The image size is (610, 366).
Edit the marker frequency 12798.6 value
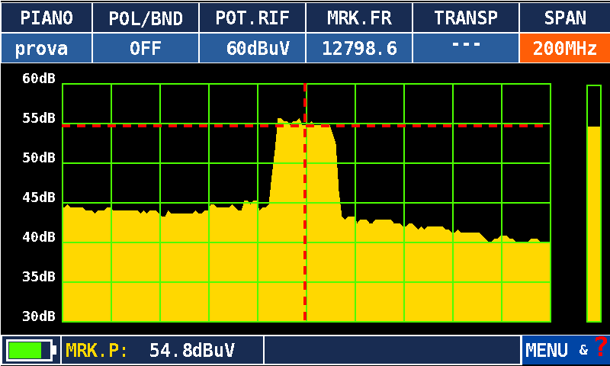pyautogui.click(x=359, y=48)
